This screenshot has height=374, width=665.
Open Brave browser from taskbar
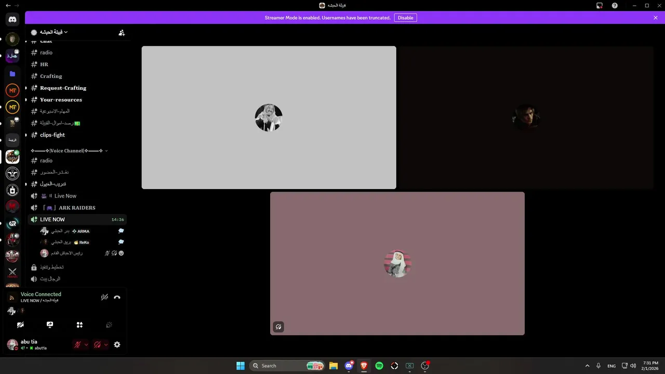tap(364, 366)
